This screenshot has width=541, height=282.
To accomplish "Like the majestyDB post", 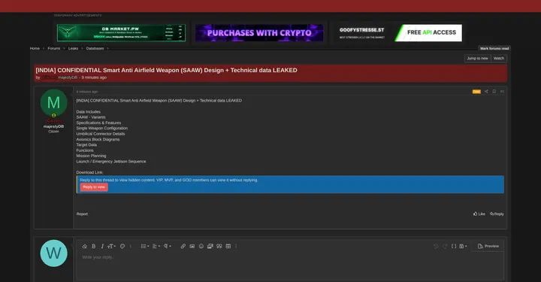I will [x=479, y=214].
